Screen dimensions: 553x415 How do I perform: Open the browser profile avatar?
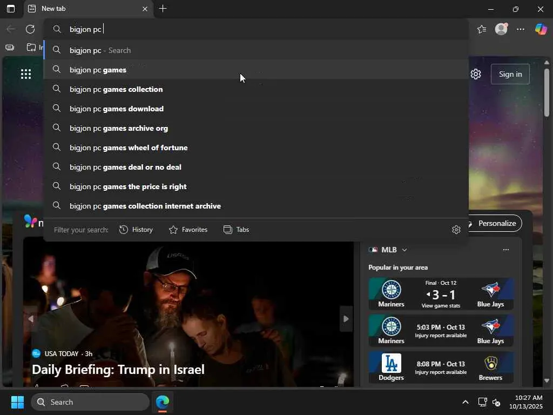pos(501,29)
